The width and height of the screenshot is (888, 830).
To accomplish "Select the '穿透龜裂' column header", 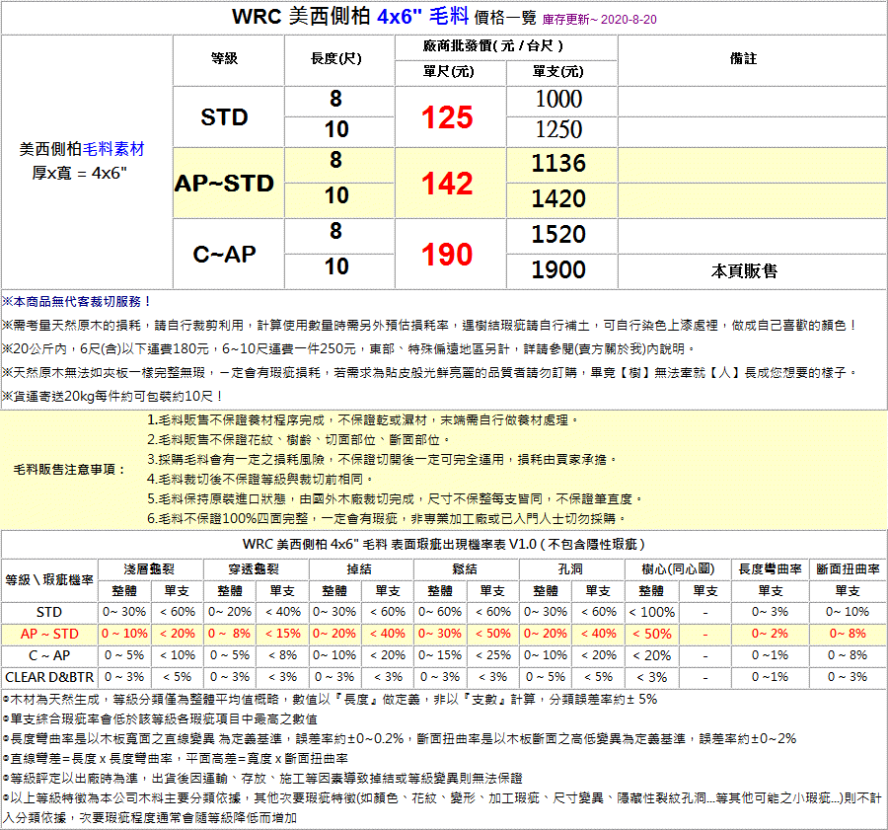I will pos(255,569).
